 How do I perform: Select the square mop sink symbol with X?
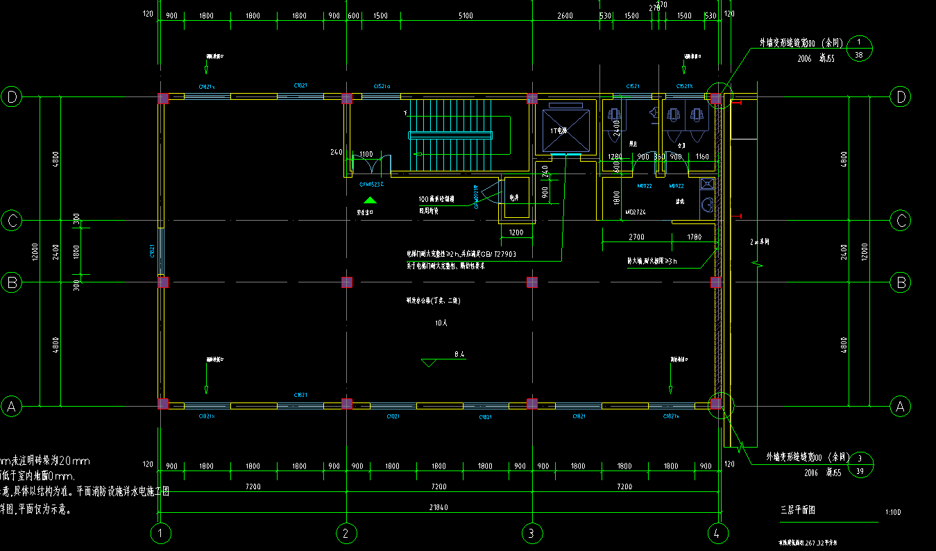point(706,184)
